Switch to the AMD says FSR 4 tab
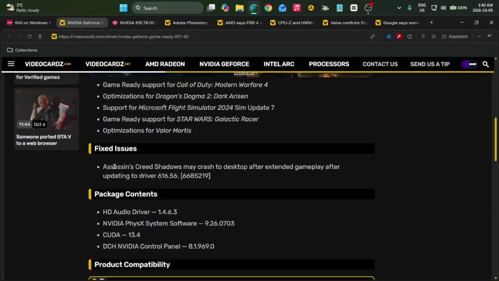 240,23
